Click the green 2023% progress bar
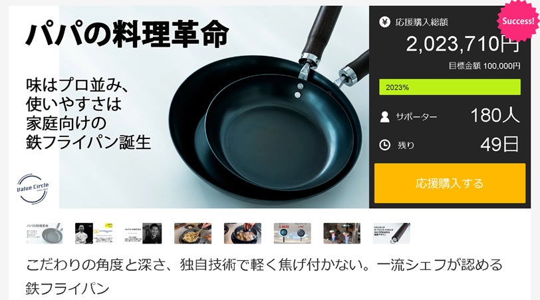Image resolution: width=540 pixels, height=300 pixels. (x=450, y=87)
